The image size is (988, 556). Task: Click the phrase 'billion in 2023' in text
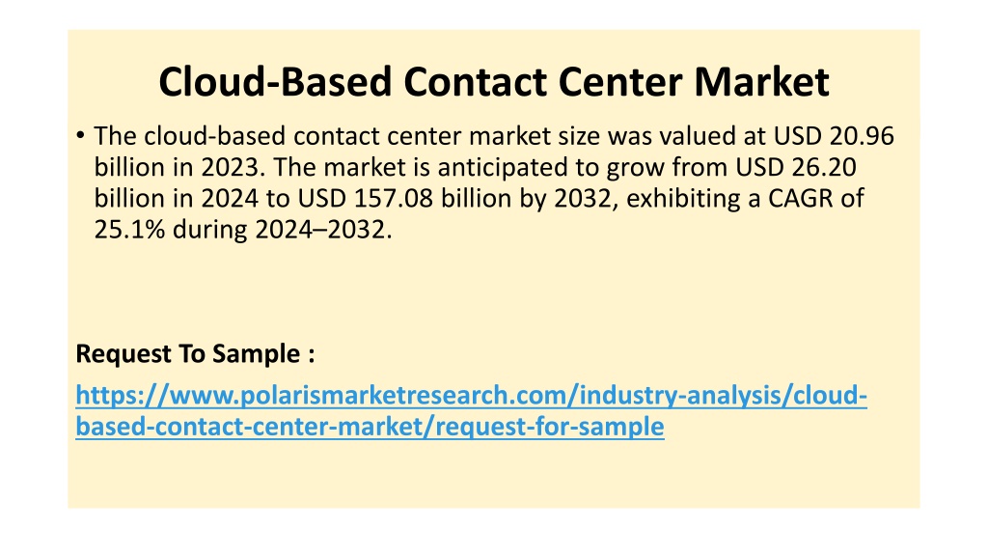tap(176, 167)
